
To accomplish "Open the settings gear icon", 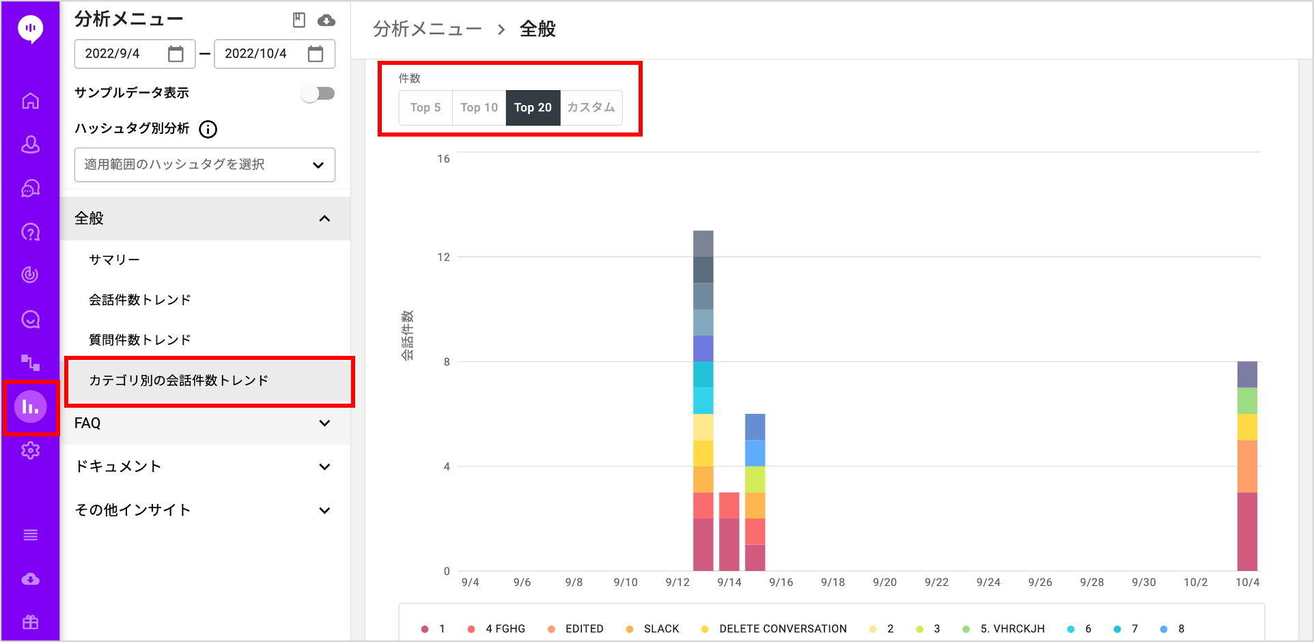I will pos(30,451).
